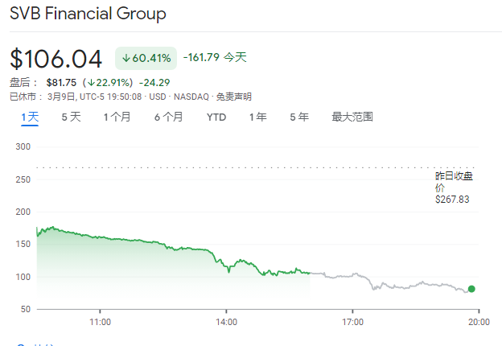
Task: Click the 11:00 time axis label
Action: [x=100, y=321]
